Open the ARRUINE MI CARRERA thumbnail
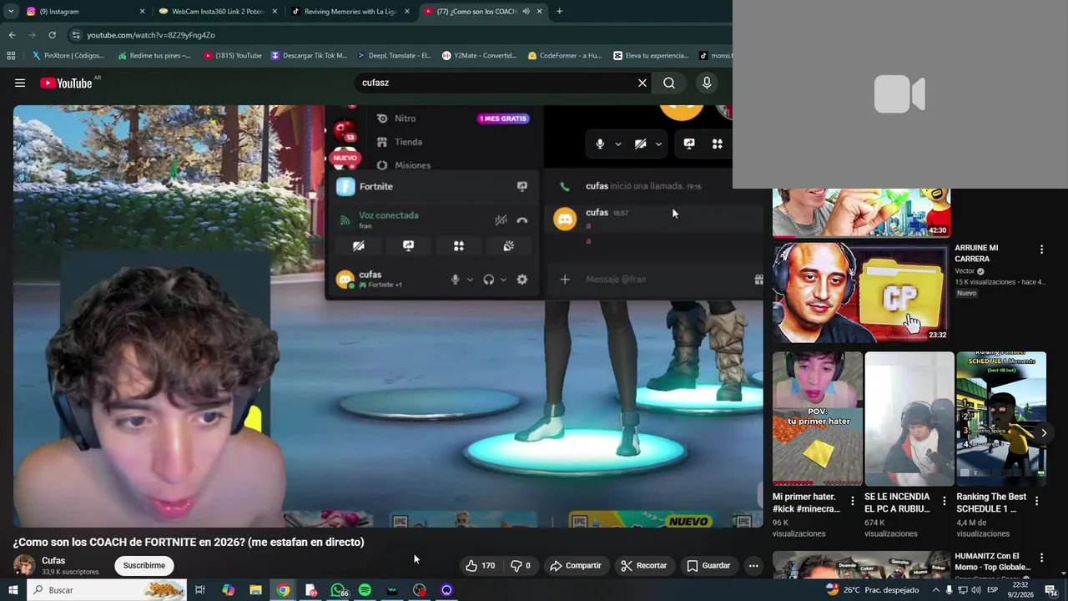 pyautogui.click(x=861, y=292)
